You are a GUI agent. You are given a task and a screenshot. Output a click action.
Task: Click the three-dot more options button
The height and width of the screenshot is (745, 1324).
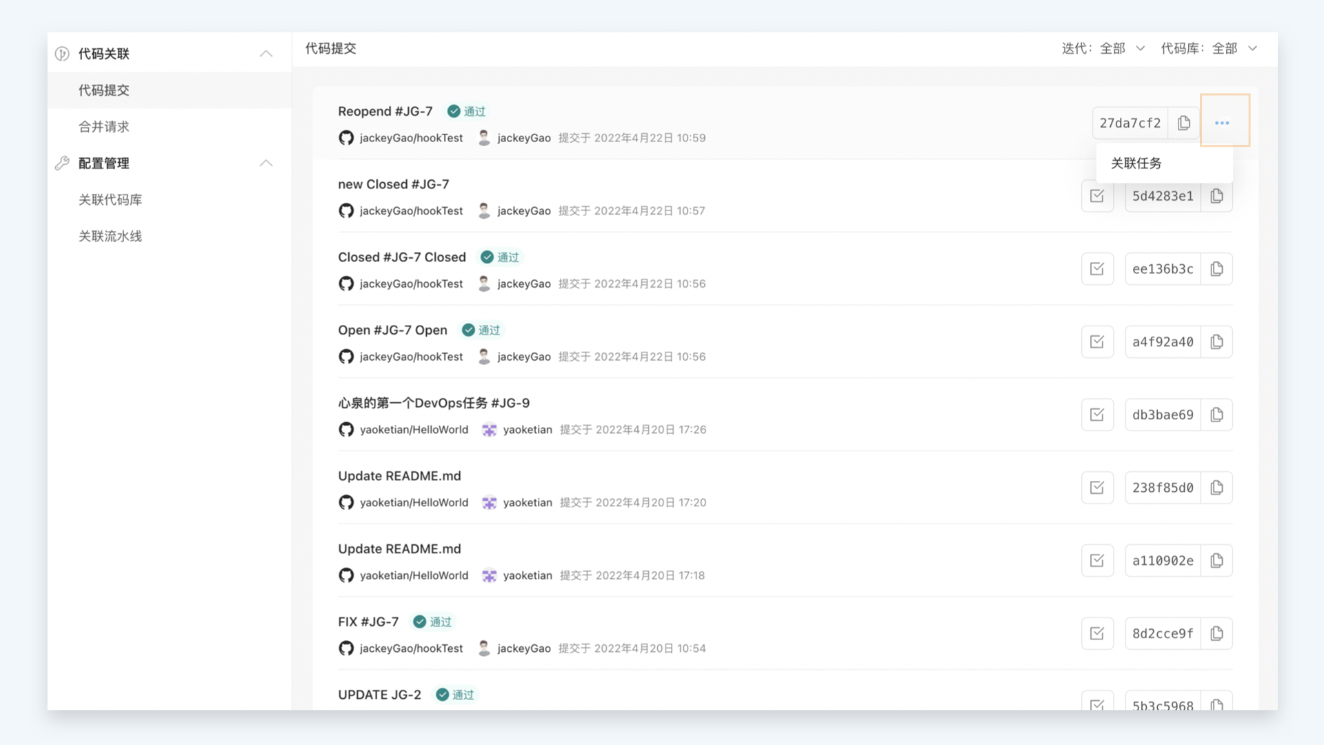pyautogui.click(x=1222, y=123)
